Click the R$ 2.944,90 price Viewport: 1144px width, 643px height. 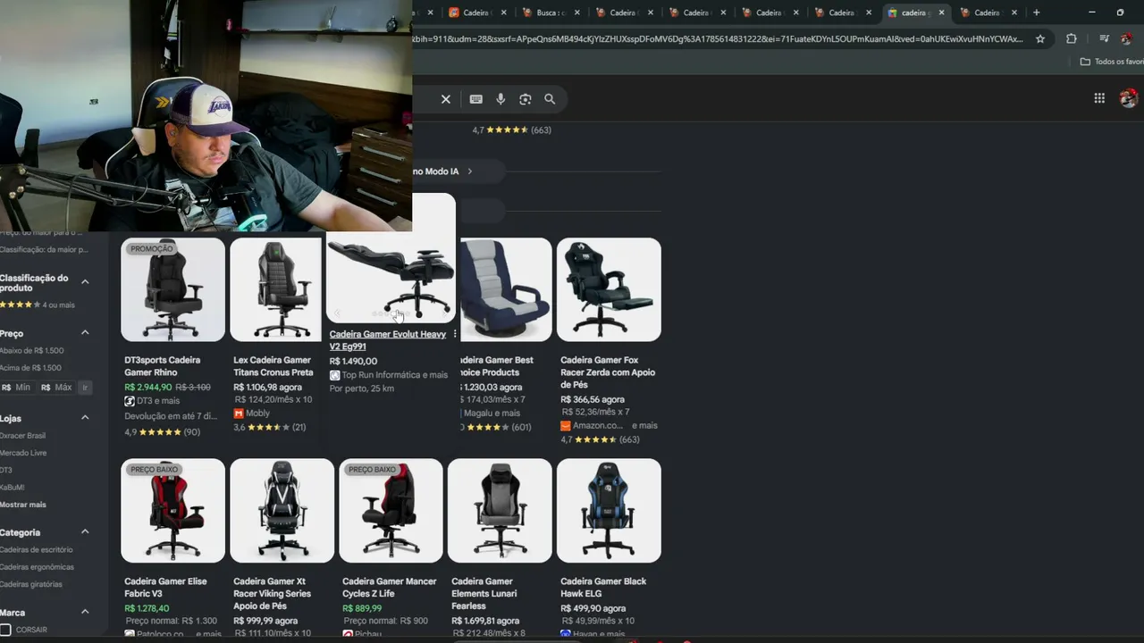tap(147, 388)
